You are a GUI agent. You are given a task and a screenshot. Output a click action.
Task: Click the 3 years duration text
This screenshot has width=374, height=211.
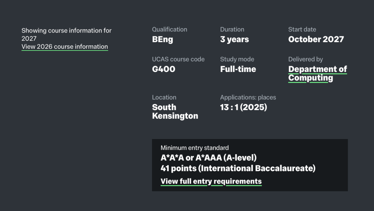click(234, 39)
